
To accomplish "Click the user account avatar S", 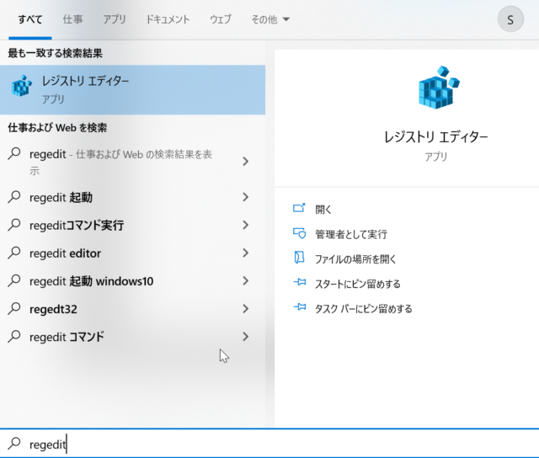I will (x=510, y=19).
